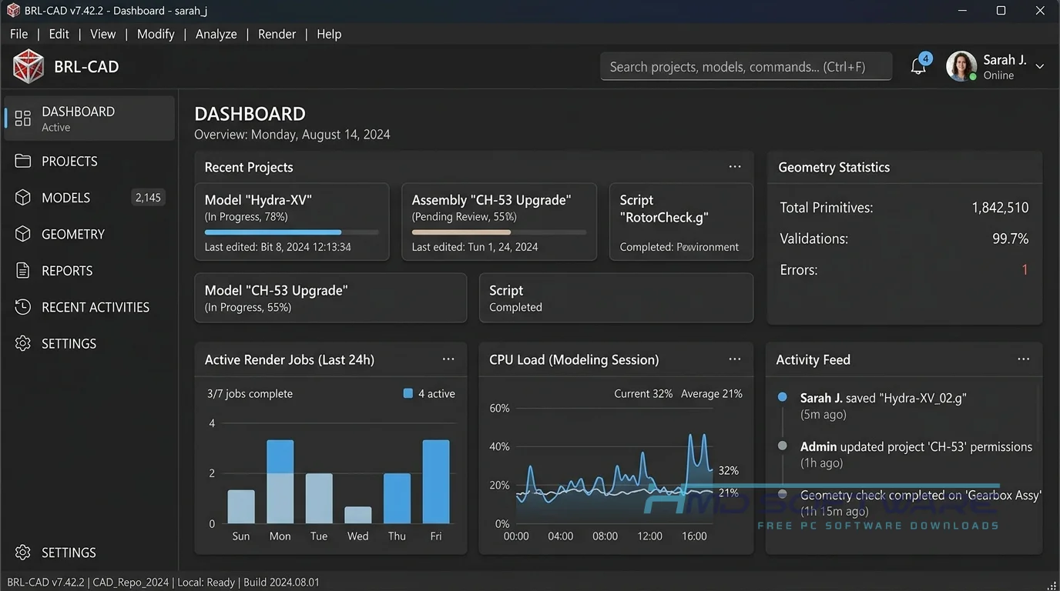Click the CH-53 Upgrade 55% progress bar

(x=499, y=232)
